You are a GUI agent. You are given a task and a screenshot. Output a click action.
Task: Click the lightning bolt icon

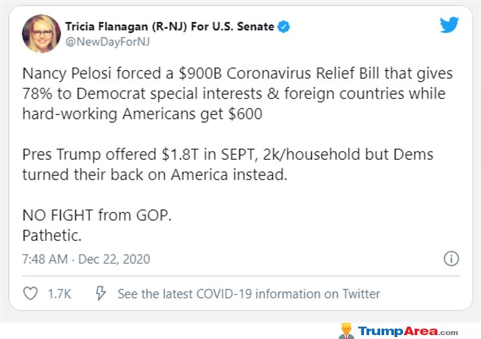coord(101,294)
